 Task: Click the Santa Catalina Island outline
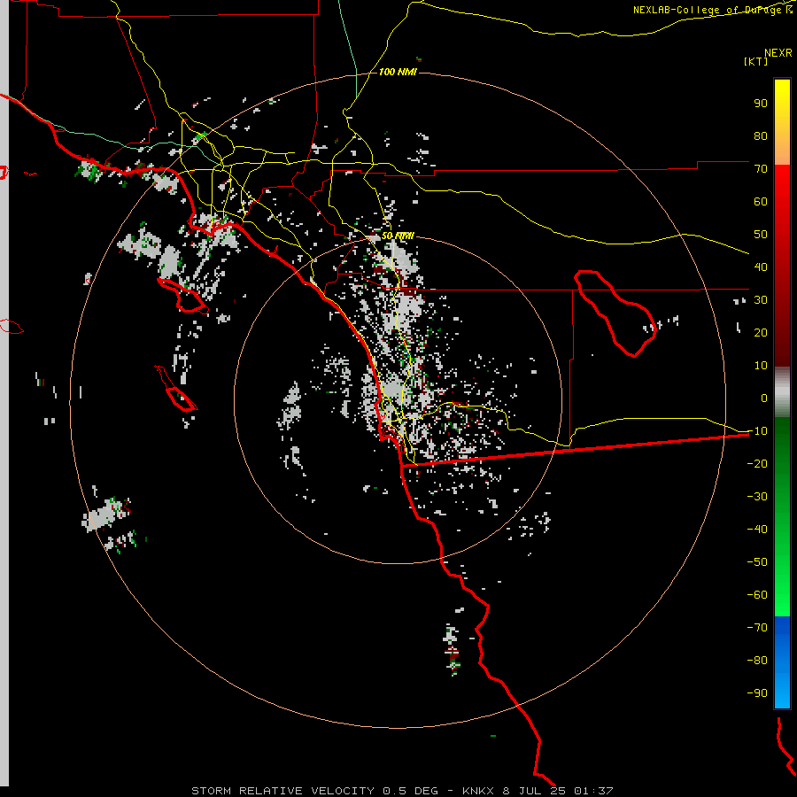click(x=183, y=297)
